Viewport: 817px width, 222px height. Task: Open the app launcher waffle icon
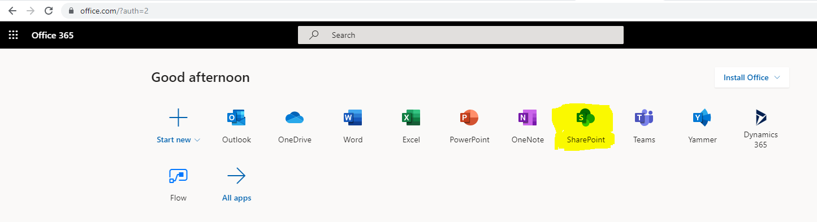[13, 35]
